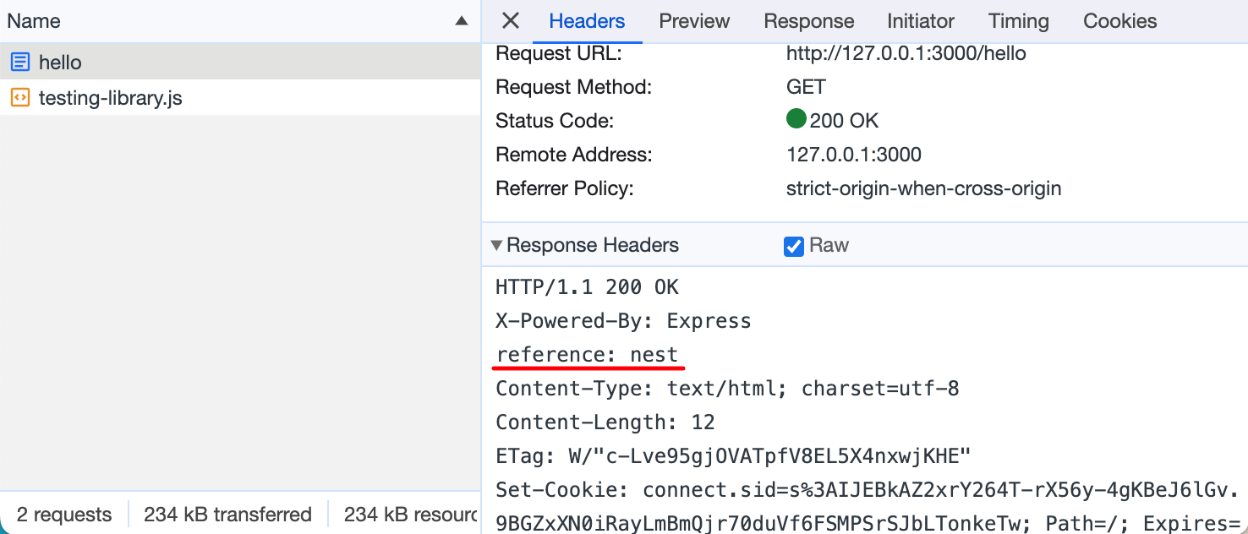The height and width of the screenshot is (534, 1248).
Task: Click the Request URL value
Action: click(906, 53)
